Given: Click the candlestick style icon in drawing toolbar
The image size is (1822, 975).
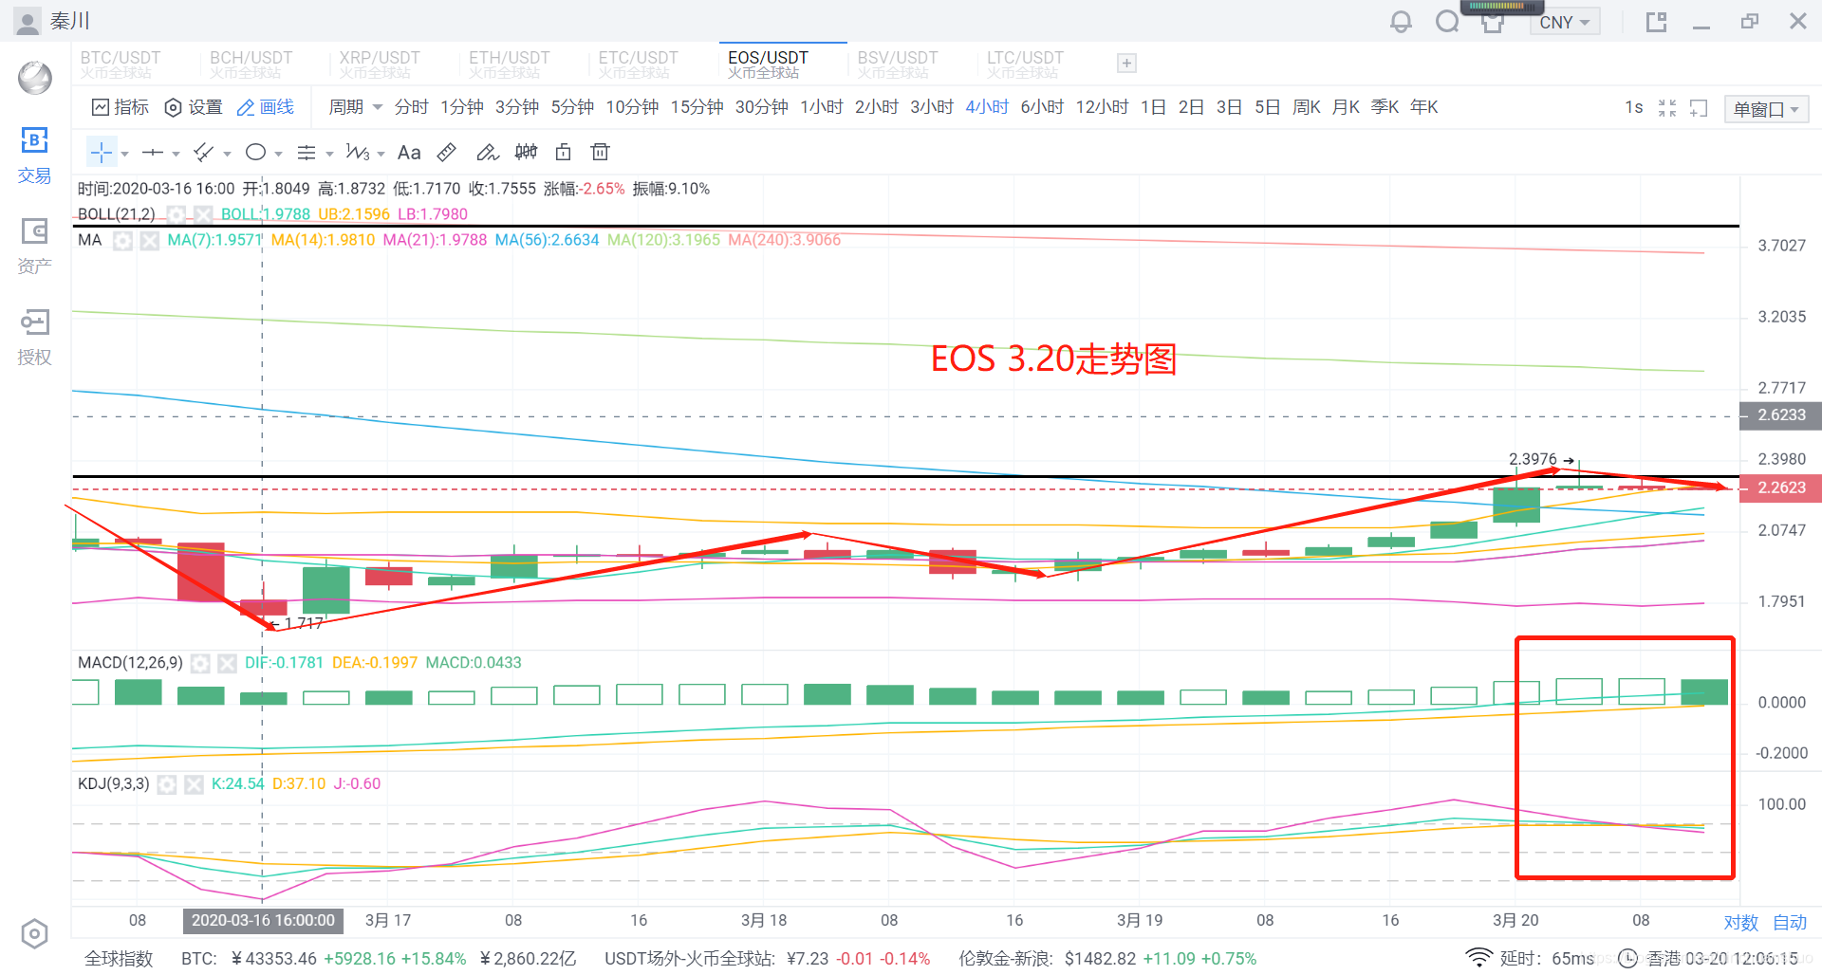Looking at the screenshot, I should click(x=526, y=153).
